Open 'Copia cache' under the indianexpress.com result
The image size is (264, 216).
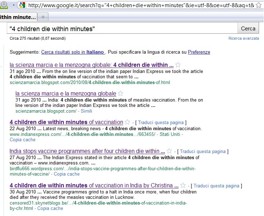(23, 139)
